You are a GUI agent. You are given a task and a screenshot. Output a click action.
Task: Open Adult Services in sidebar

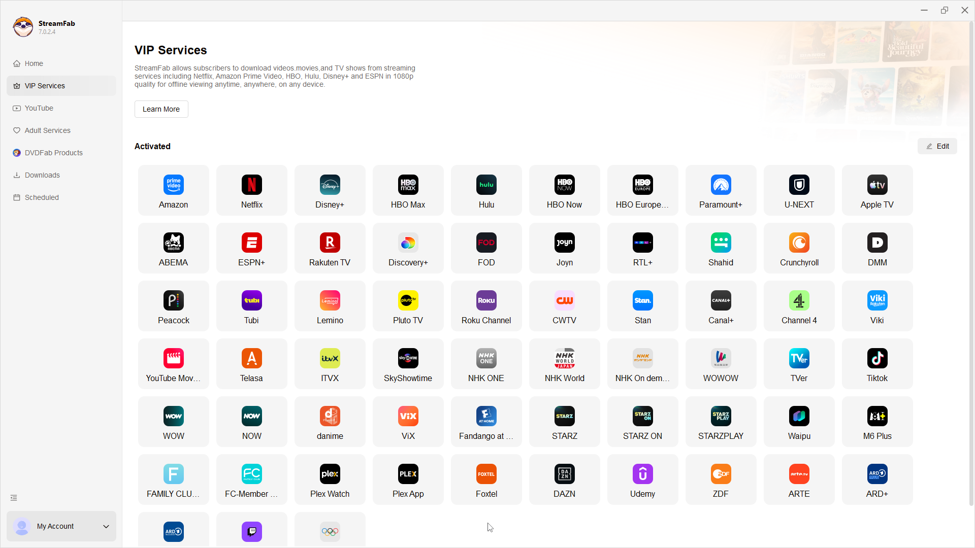[61, 130]
